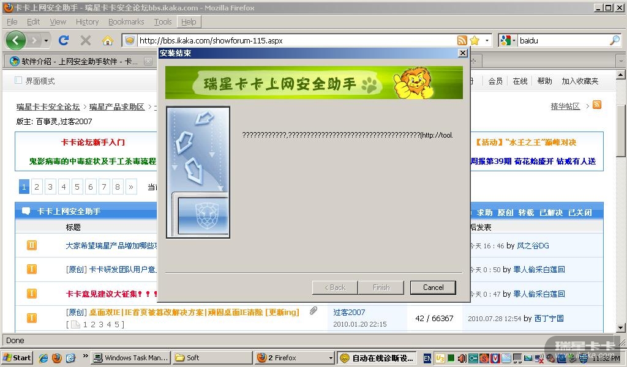This screenshot has height=367, width=627.
Task: Click in the baidu search field
Action: (563, 40)
